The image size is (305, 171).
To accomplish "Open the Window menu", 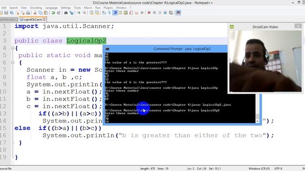I will pos(121,8).
